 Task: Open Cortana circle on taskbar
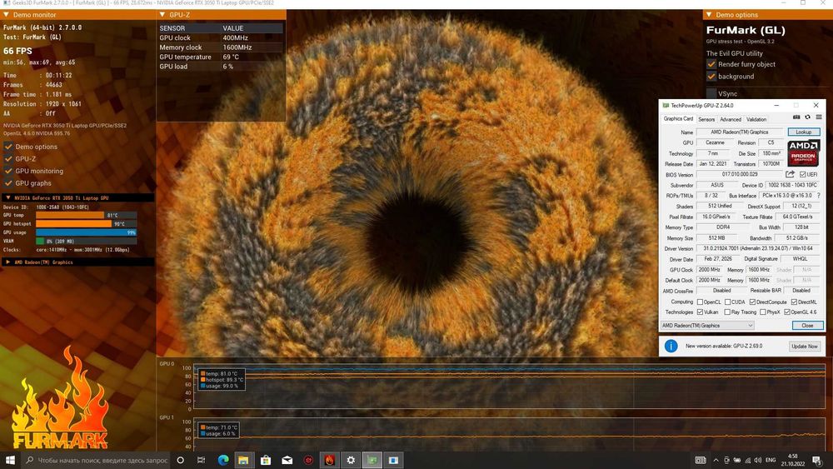[180, 460]
